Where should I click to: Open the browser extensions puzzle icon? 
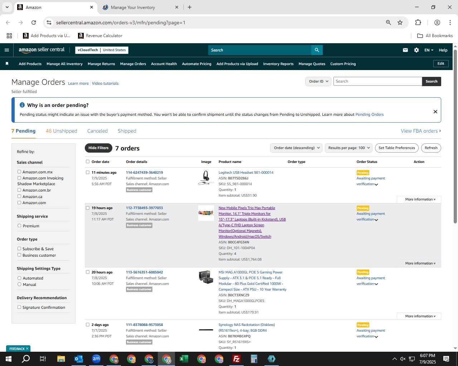coord(418,23)
